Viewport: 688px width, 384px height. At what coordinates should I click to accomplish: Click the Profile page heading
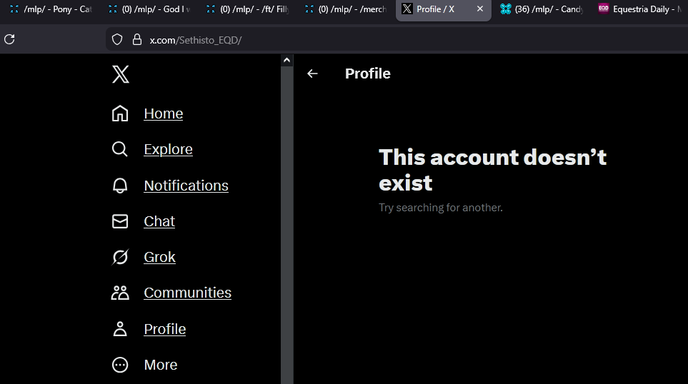click(x=368, y=74)
